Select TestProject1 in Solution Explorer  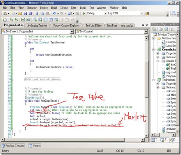(169, 80)
